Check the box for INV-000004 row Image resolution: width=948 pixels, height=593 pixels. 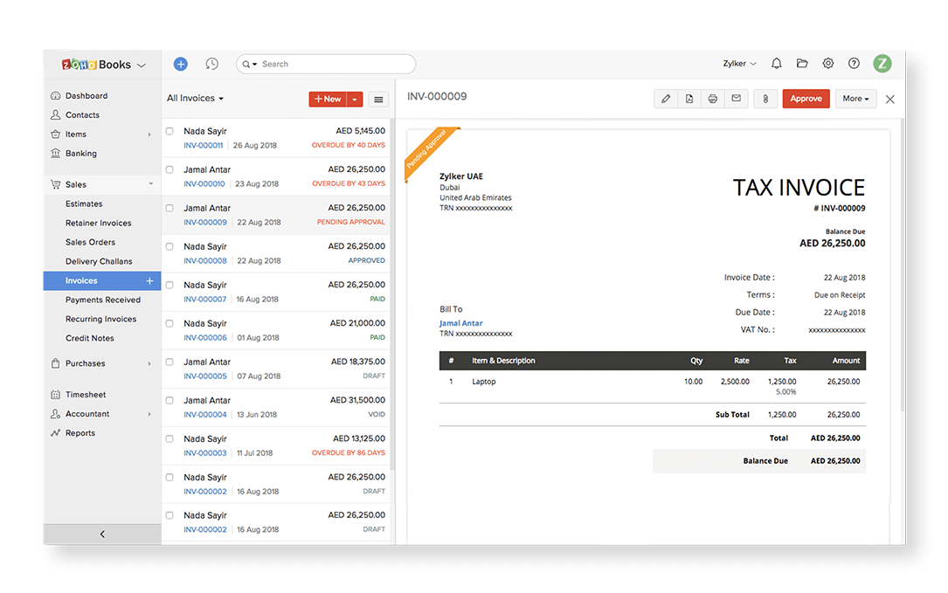[x=170, y=400]
